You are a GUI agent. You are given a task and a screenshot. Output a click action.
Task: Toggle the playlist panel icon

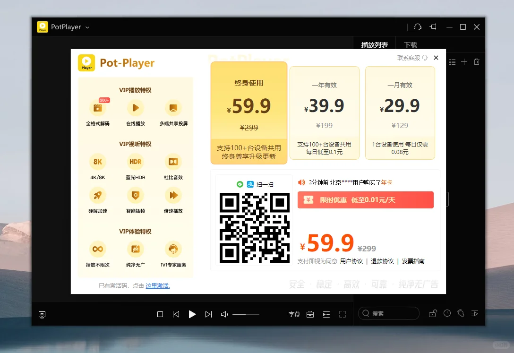coord(326,314)
